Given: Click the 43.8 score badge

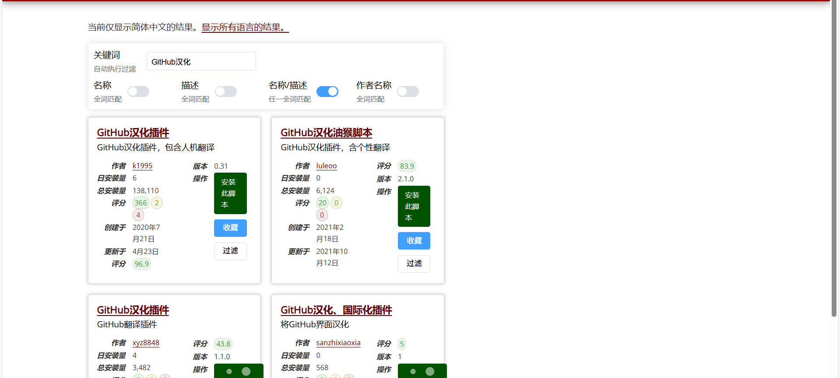Looking at the screenshot, I should (x=223, y=344).
